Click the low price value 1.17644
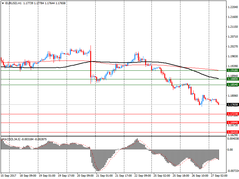This screenshot has width=239, height=179. tap(50, 3)
